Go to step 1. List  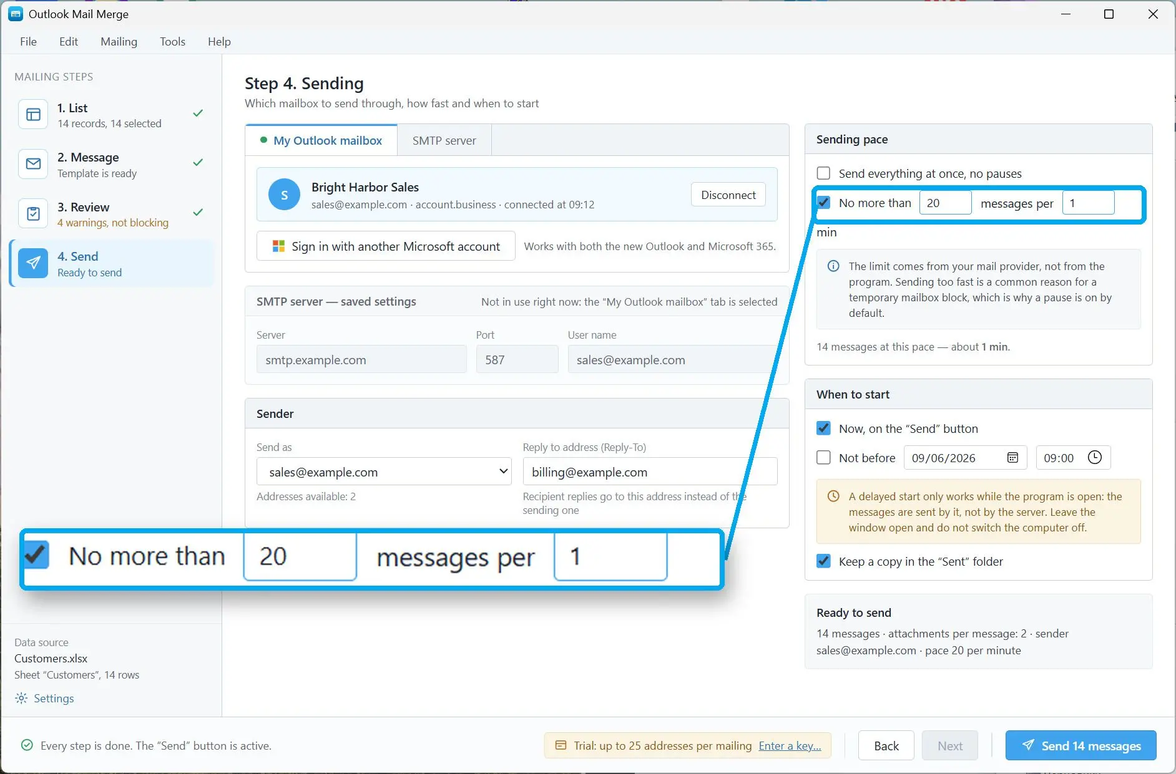pos(111,115)
